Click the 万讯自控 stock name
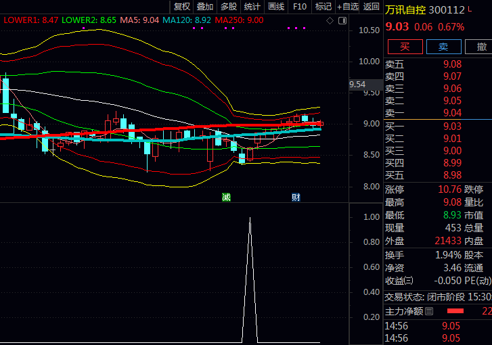The image size is (492, 345). (405, 10)
